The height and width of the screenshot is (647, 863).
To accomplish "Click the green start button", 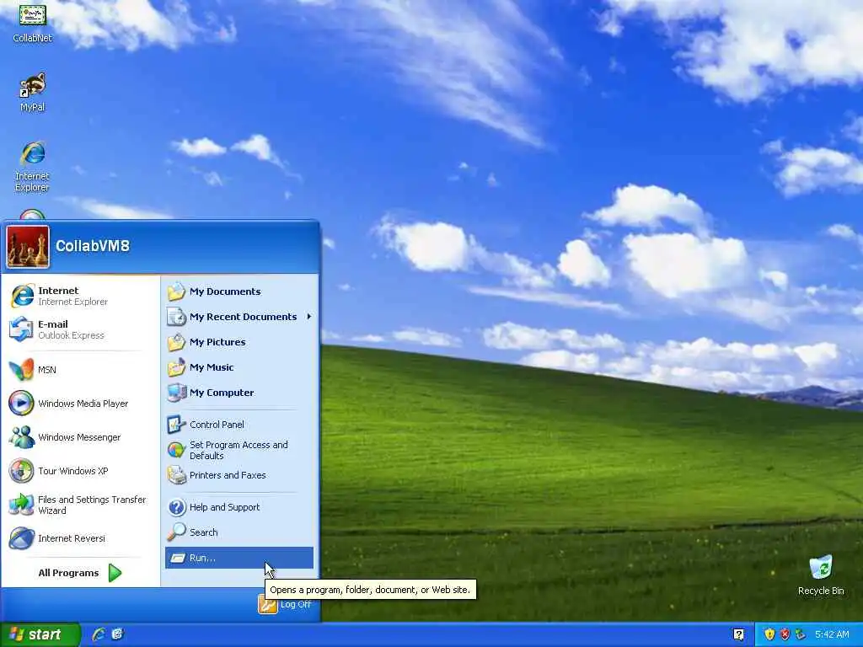I will click(x=40, y=634).
